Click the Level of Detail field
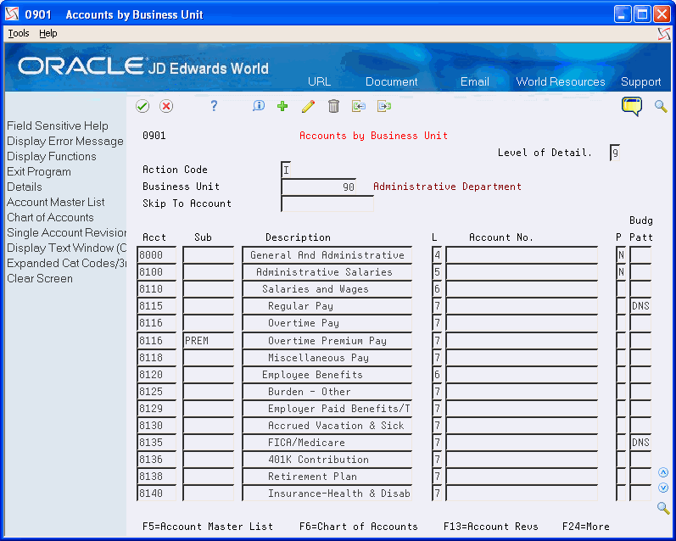Image resolution: width=676 pixels, height=541 pixels. (615, 153)
